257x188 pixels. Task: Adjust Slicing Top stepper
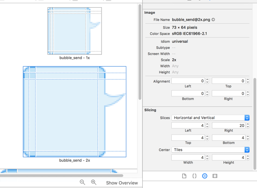click(x=207, y=137)
